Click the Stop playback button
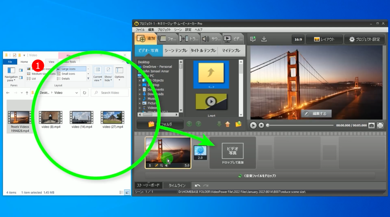390x217 pixels. click(261, 125)
